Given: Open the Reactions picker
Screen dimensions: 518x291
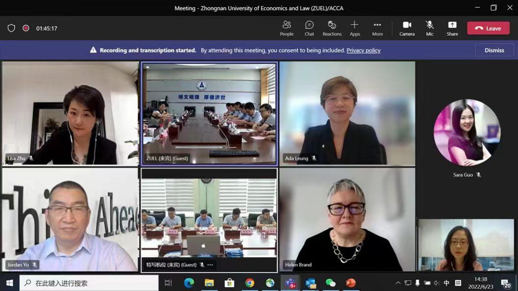Looking at the screenshot, I should pyautogui.click(x=332, y=28).
